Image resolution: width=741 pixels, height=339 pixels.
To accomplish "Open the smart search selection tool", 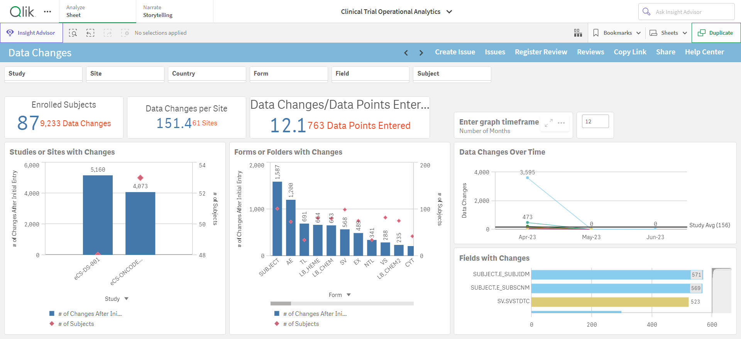I will click(x=73, y=33).
